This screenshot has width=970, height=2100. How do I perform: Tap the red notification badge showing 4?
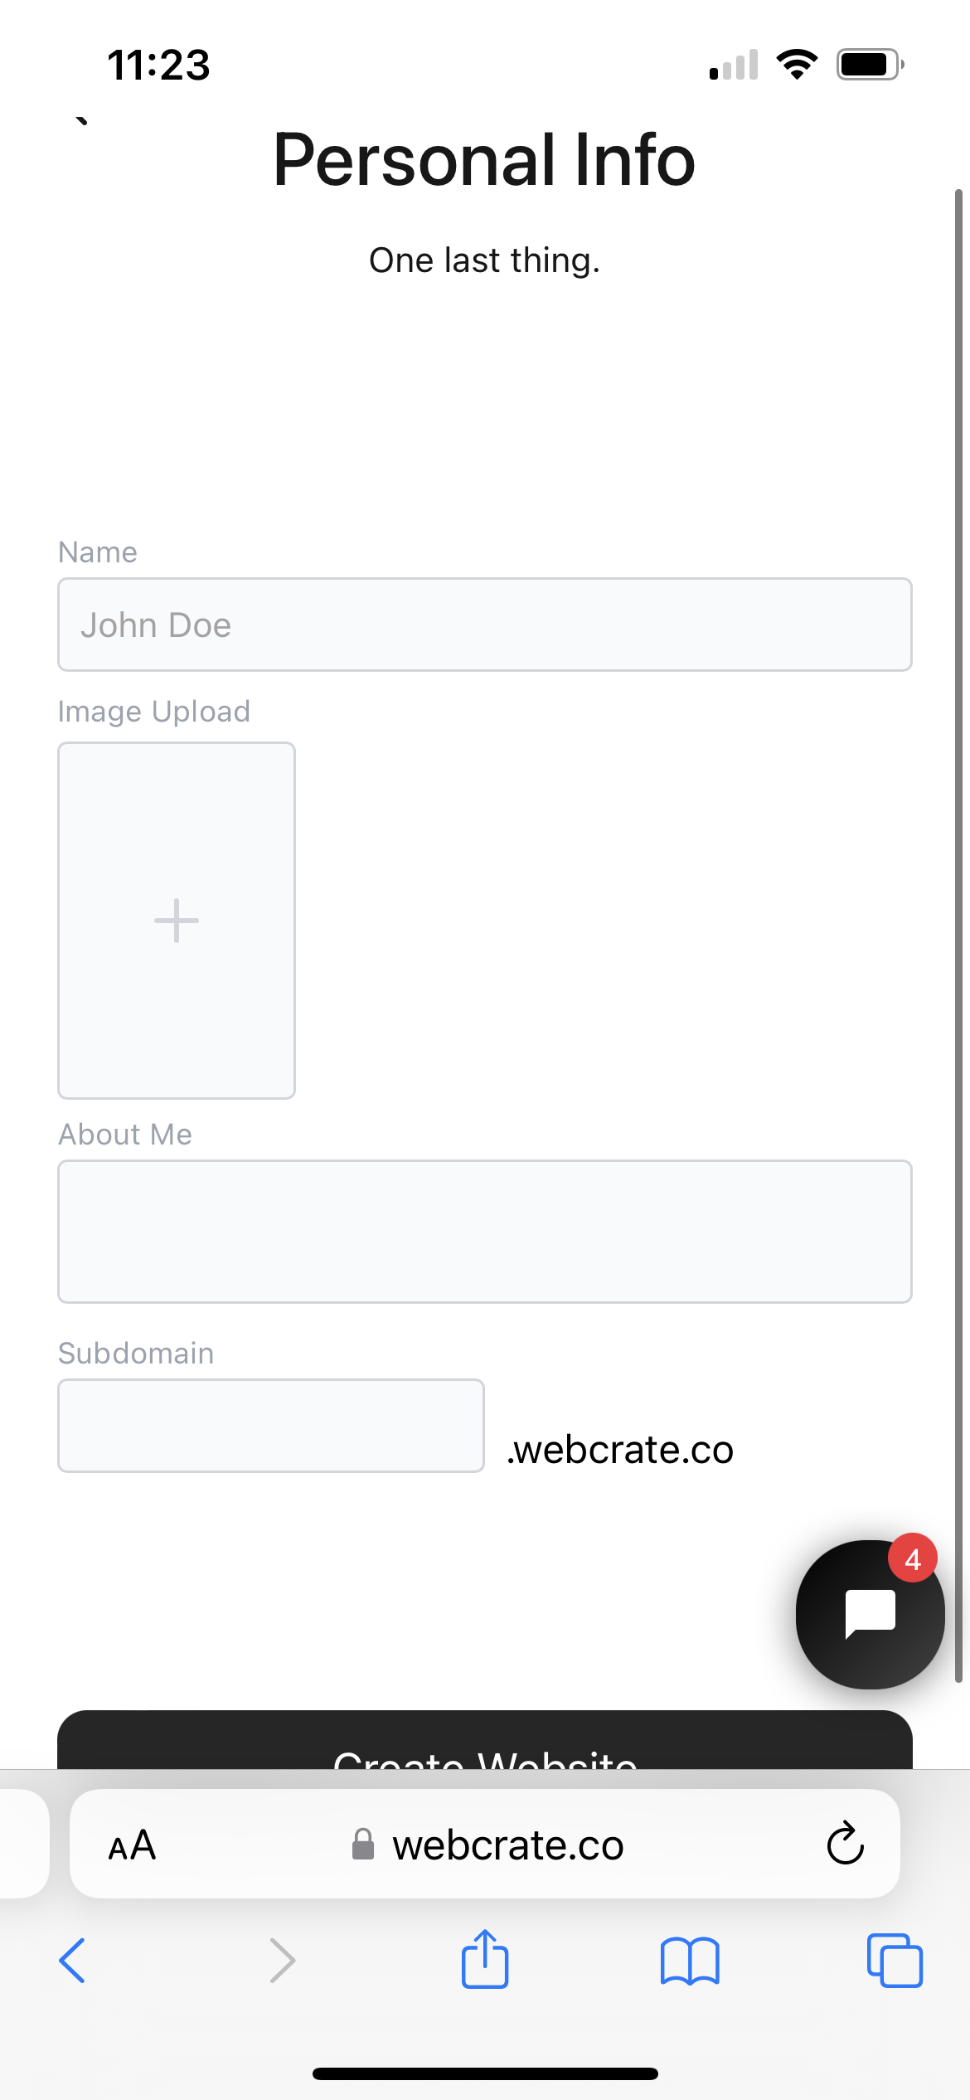click(913, 1558)
